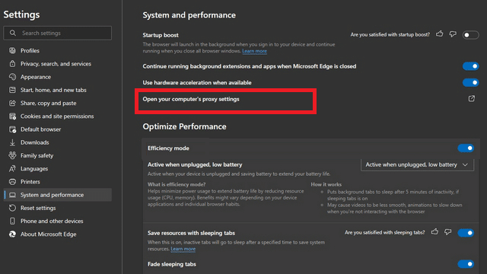
Task: Toggle Save resources with sleeping tabs
Action: 466,233
